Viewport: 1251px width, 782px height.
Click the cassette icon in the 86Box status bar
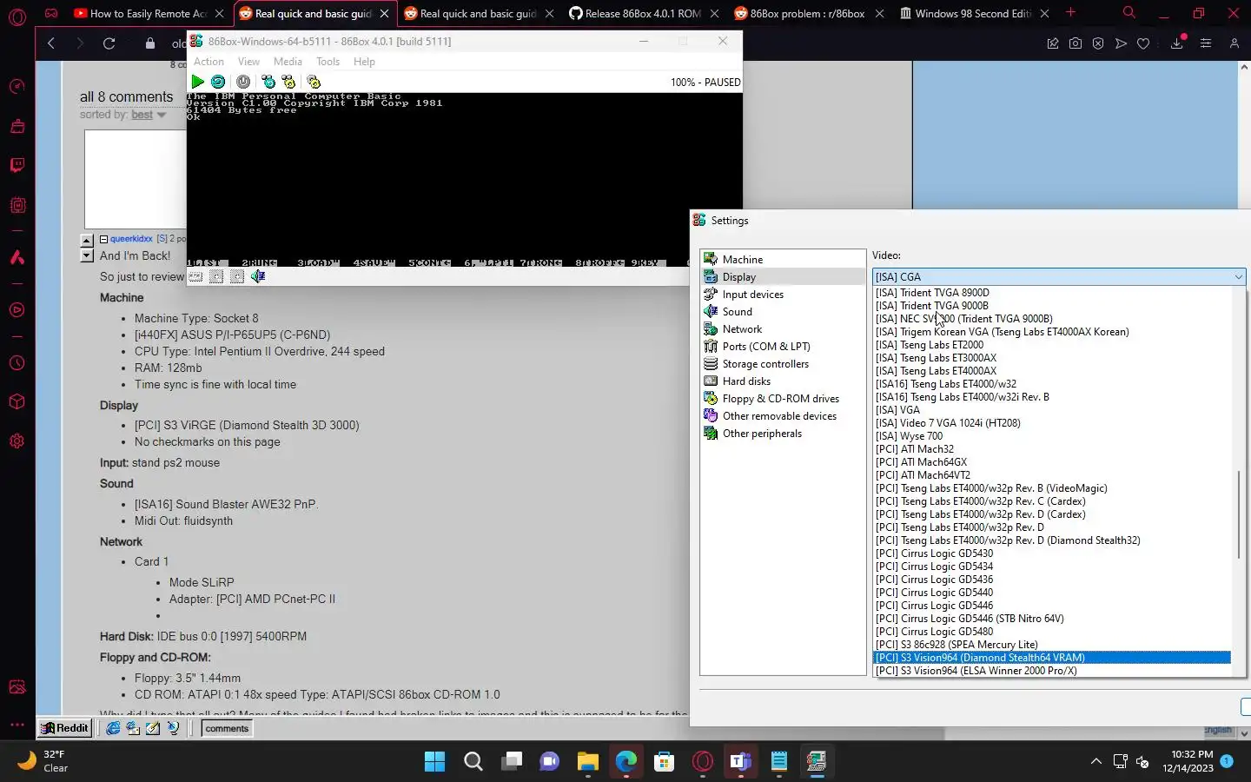click(195, 276)
